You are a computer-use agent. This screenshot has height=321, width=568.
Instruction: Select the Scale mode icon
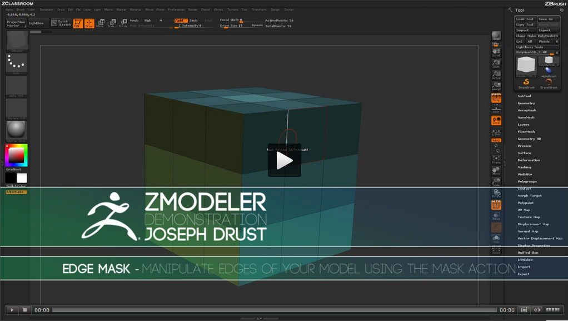pyautogui.click(x=112, y=23)
